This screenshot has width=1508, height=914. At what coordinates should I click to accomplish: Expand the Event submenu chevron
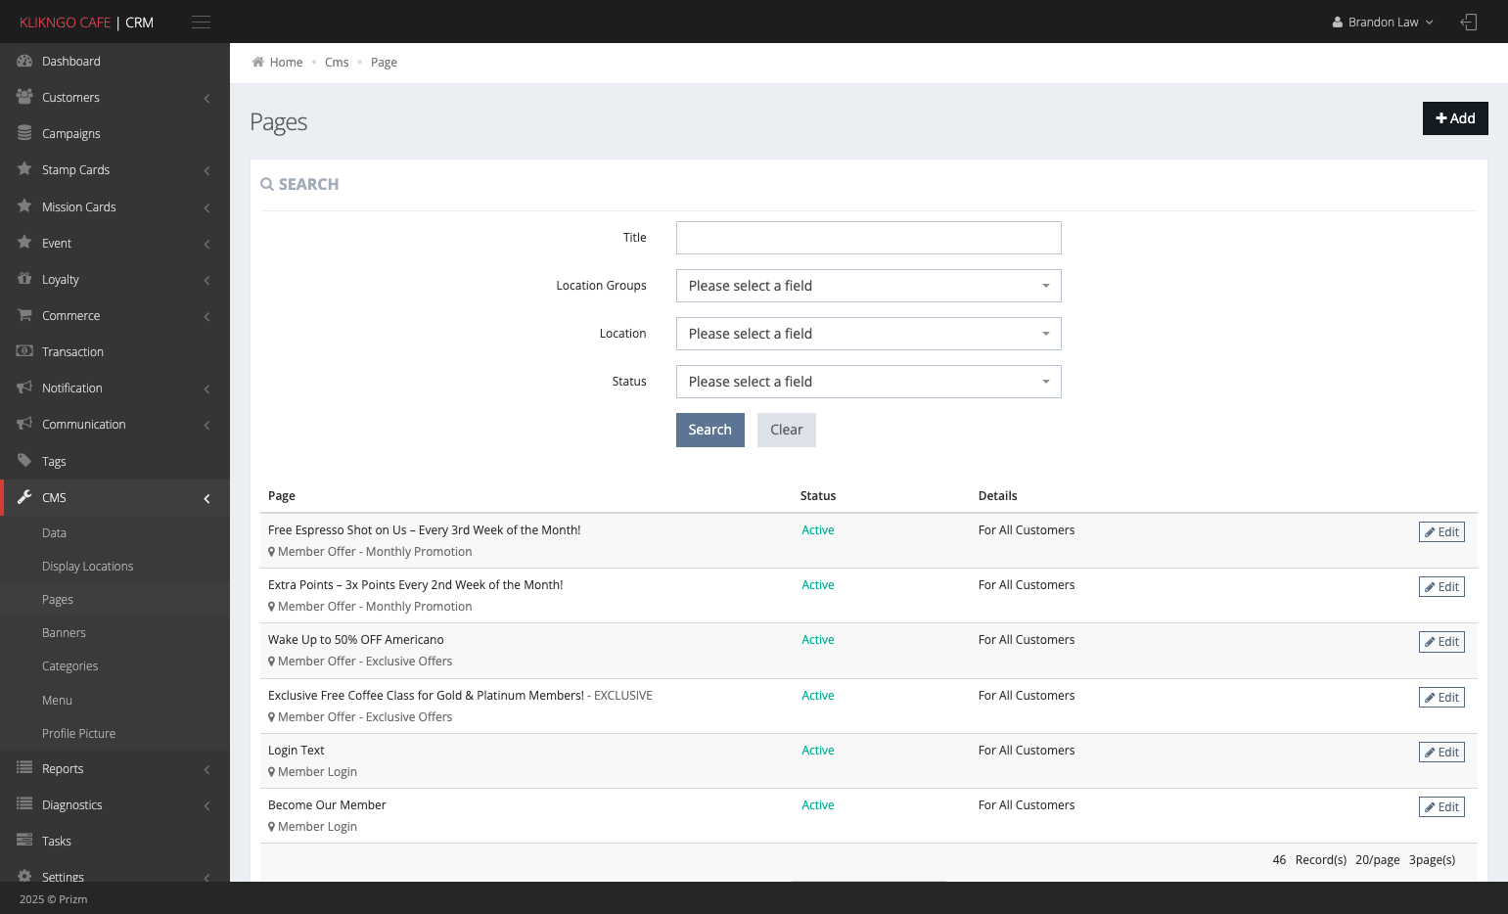(x=206, y=244)
